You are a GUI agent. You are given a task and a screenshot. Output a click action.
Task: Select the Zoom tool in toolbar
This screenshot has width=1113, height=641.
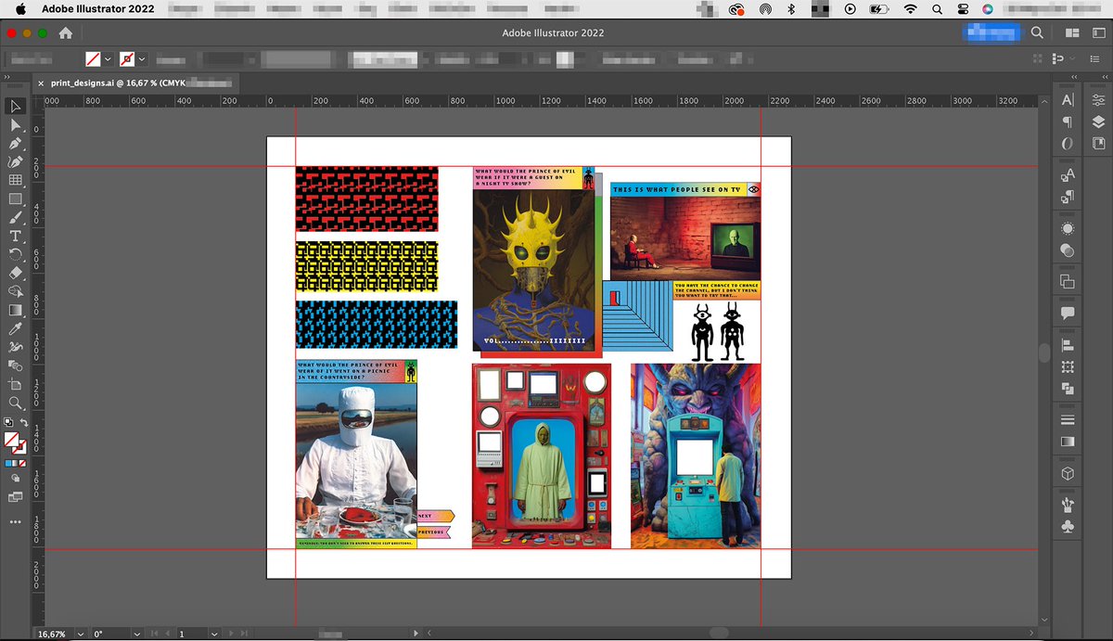click(15, 404)
